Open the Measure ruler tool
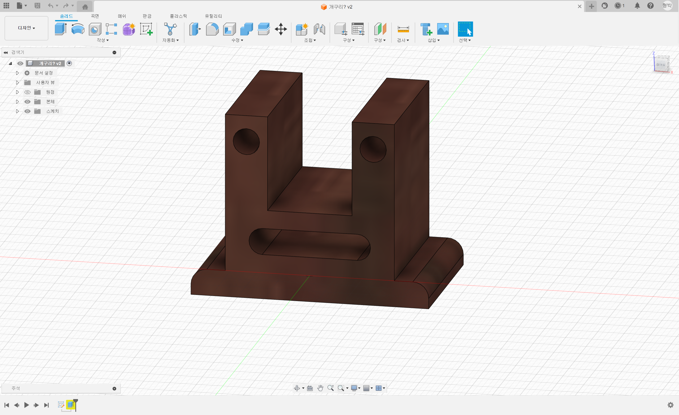The image size is (679, 415). (x=403, y=29)
